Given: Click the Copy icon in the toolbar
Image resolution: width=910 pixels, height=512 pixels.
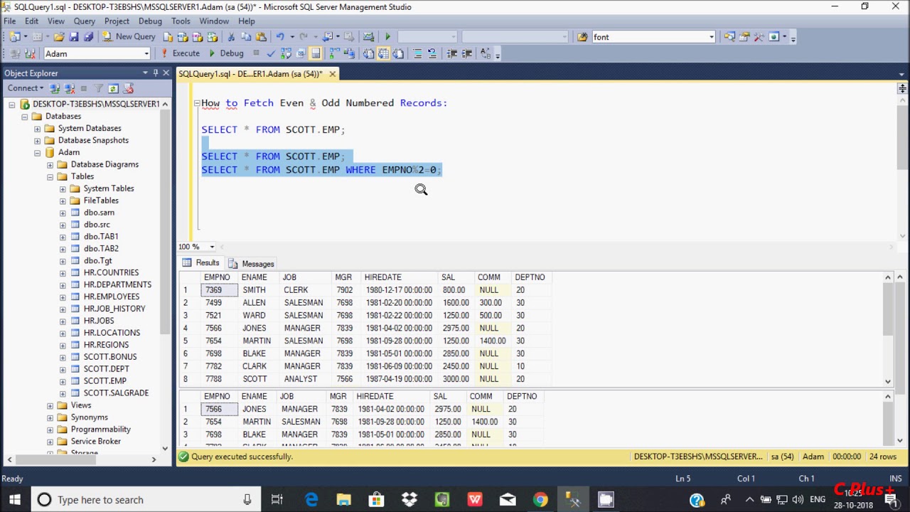Looking at the screenshot, I should coord(246,37).
